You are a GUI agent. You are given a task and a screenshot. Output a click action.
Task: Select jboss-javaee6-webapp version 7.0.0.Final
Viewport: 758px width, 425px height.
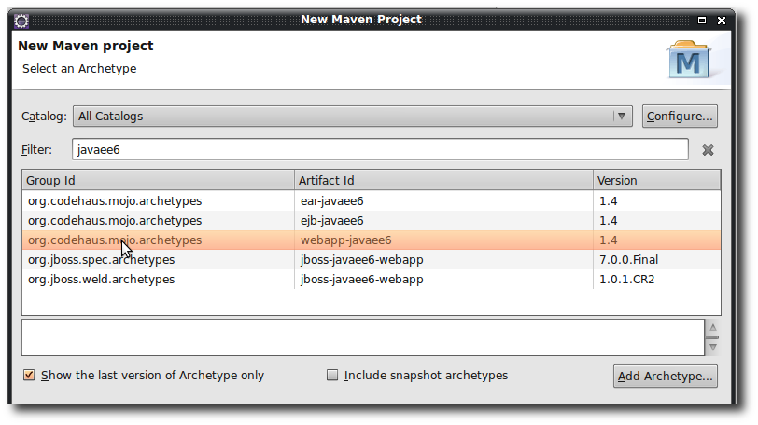pyautogui.click(x=372, y=259)
